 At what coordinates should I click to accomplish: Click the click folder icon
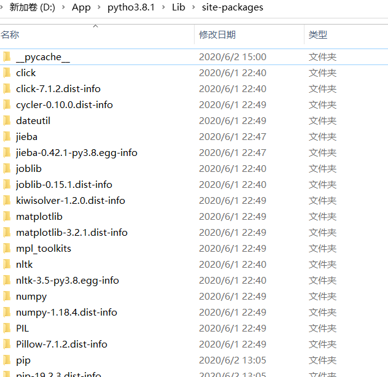(x=7, y=73)
